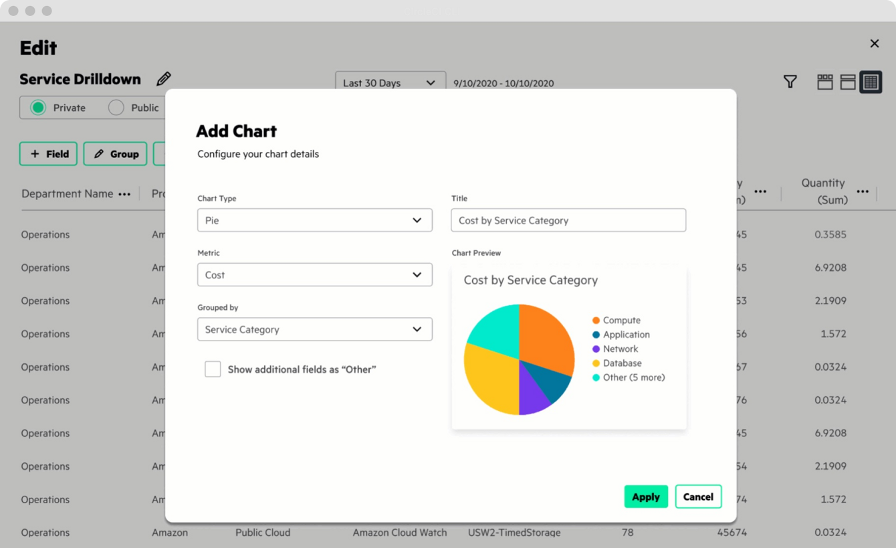Select the table layout view icon
Screen dimensions: 896x548
[x=871, y=82]
